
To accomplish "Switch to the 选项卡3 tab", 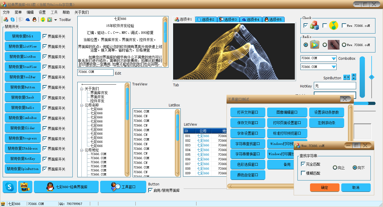I will coord(228,20).
